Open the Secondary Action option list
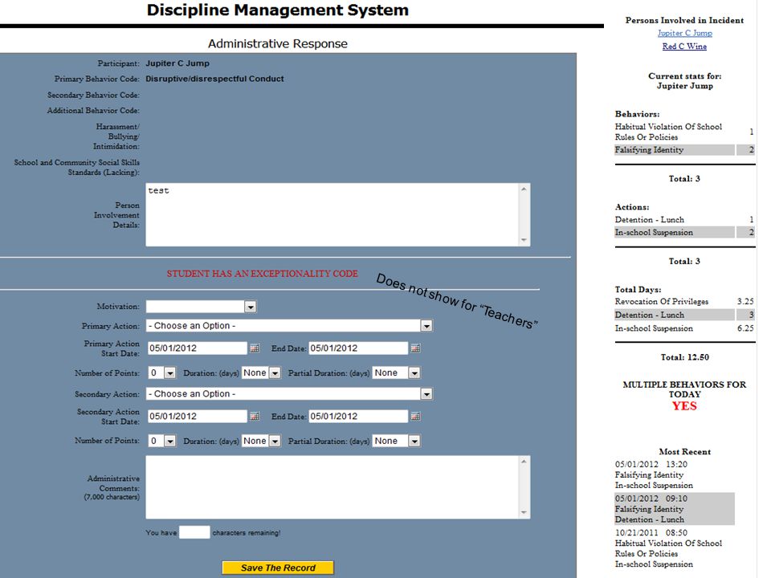Viewport: 771px width, 578px height. (x=426, y=394)
